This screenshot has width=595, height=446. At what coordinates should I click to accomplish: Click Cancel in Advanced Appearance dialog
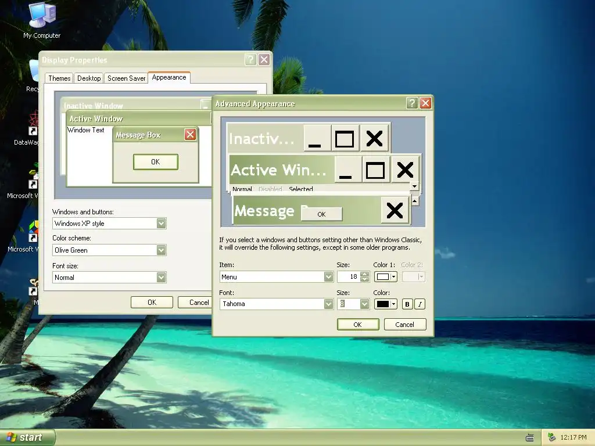coord(405,325)
